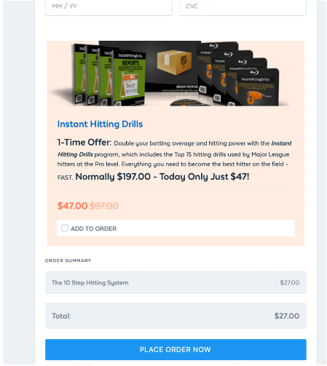Open the Instant Hitting Drills title link
The width and height of the screenshot is (327, 366).
click(x=100, y=124)
